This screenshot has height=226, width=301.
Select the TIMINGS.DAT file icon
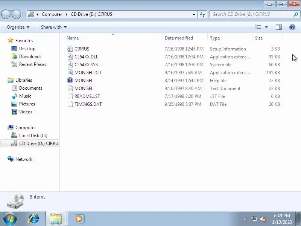[x=70, y=104]
